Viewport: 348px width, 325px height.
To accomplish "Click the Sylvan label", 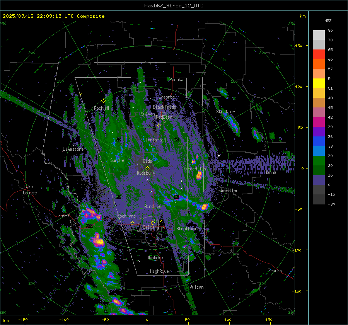I will [148, 114].
